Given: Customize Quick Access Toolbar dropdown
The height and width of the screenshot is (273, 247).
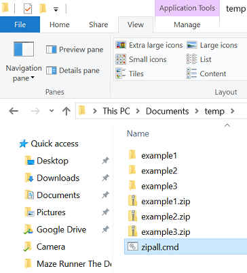Looking at the screenshot, I should click(x=56, y=9).
